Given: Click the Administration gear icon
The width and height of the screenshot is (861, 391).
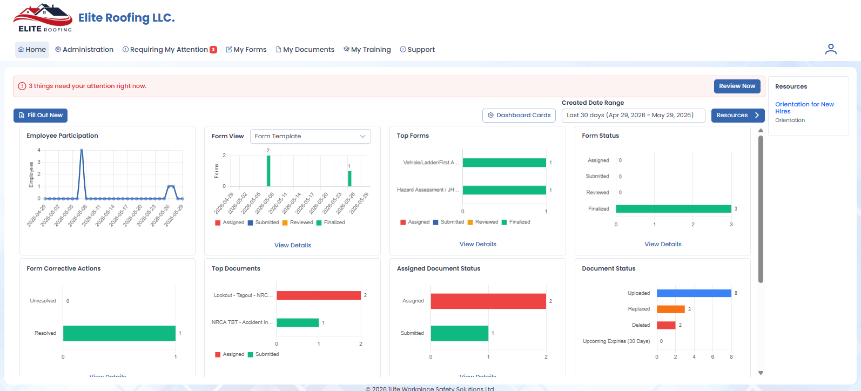Looking at the screenshot, I should point(58,49).
